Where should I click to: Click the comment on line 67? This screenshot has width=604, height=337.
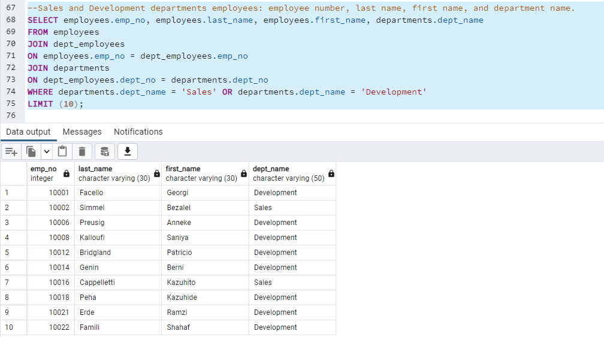coord(301,8)
